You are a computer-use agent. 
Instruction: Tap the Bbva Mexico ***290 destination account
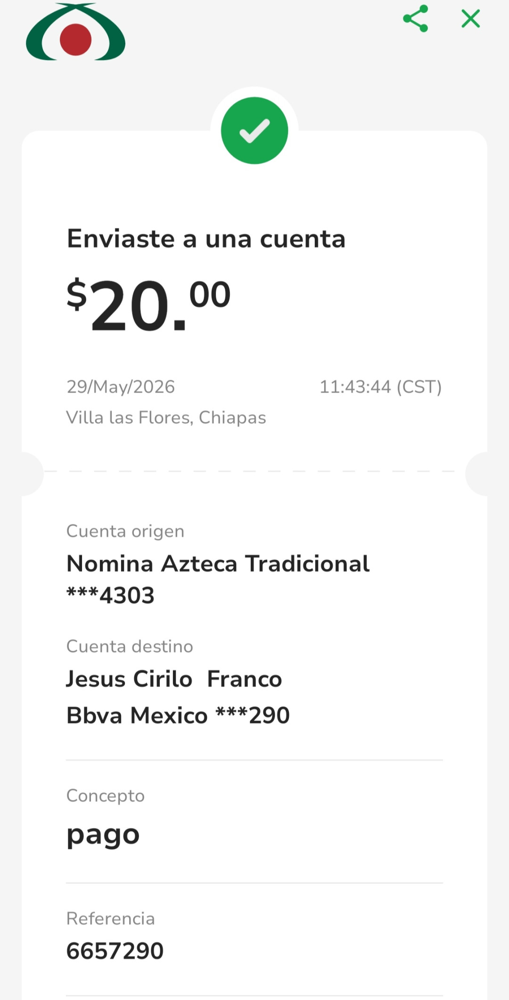pyautogui.click(x=178, y=715)
